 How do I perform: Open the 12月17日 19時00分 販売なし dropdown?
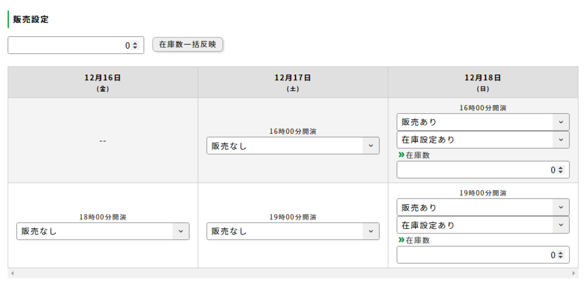(x=292, y=231)
